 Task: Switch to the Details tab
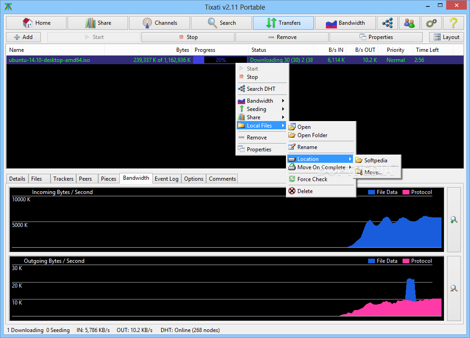point(17,179)
